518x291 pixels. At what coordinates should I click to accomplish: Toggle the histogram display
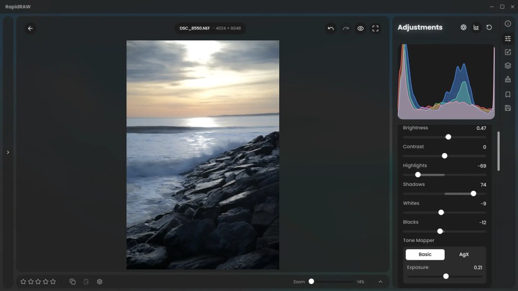[x=476, y=28]
